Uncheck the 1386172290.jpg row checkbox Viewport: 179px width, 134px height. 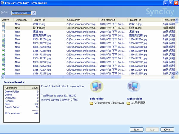(3, 54)
